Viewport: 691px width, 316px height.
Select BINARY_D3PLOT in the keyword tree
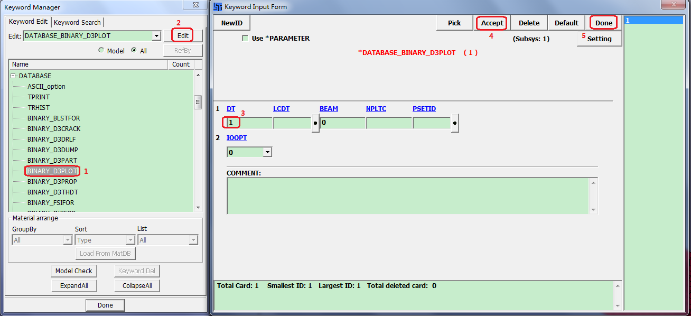point(52,171)
